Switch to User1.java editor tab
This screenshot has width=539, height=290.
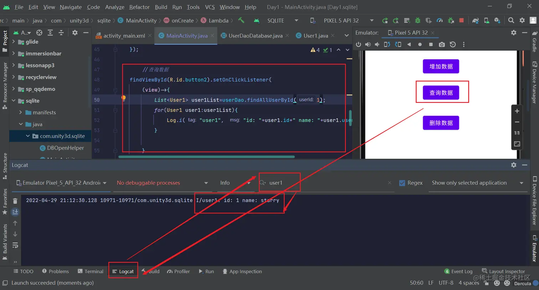coord(315,35)
